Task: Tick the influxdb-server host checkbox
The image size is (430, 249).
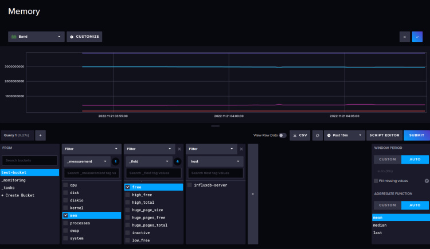Action: pos(190,185)
